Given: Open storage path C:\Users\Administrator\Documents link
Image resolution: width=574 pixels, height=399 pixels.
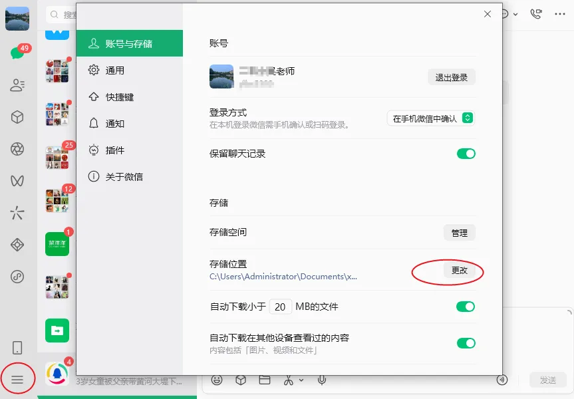Looking at the screenshot, I should pos(283,277).
